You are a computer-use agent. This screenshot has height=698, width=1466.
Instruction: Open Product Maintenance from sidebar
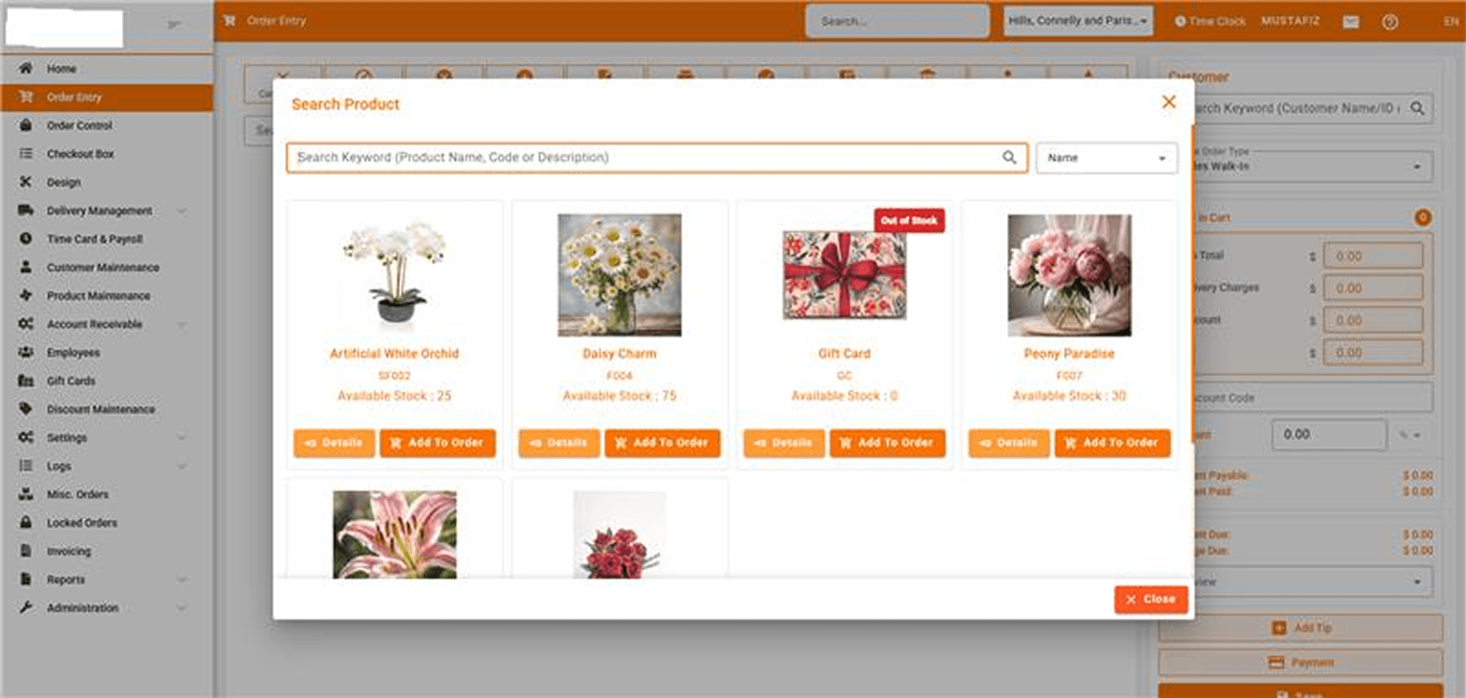[98, 296]
